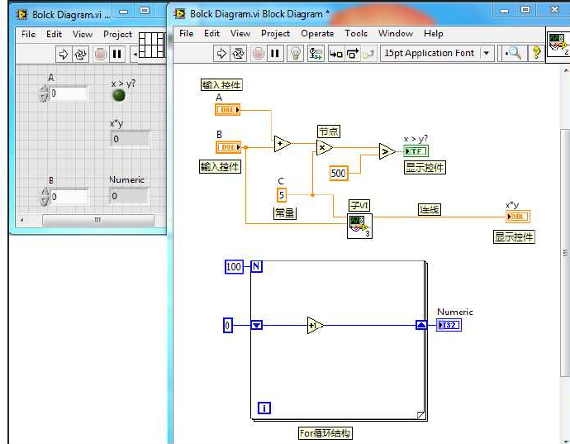This screenshot has height=444, width=570.
Task: Select DBL terminal A on diagram
Action: (x=228, y=109)
